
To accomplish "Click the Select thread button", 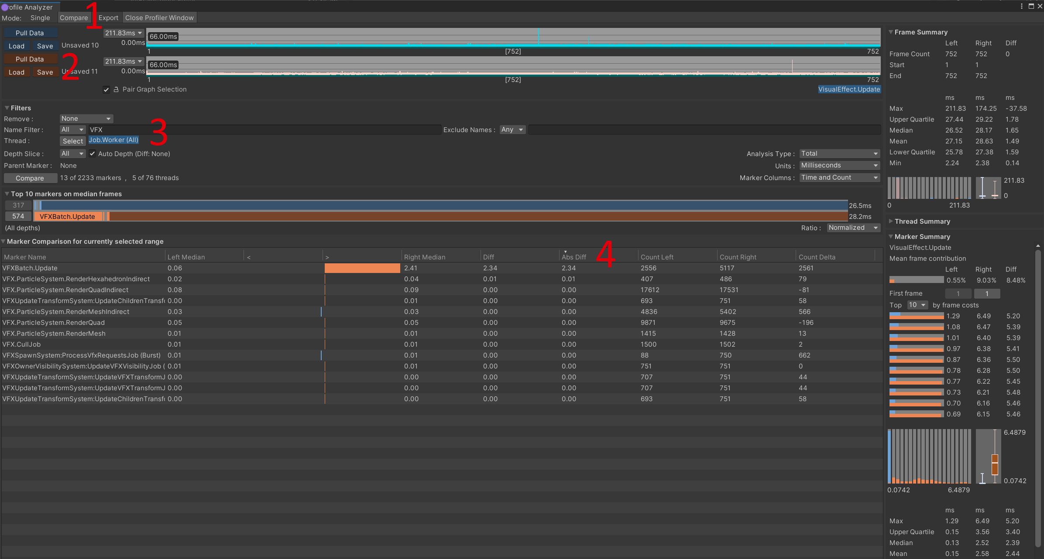I will click(x=72, y=141).
